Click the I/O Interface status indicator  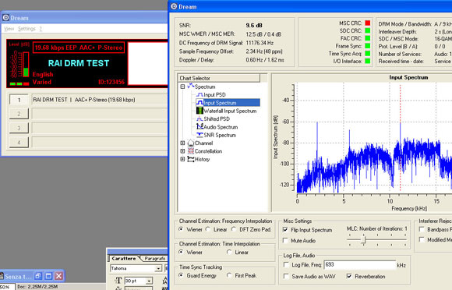pos(368,61)
